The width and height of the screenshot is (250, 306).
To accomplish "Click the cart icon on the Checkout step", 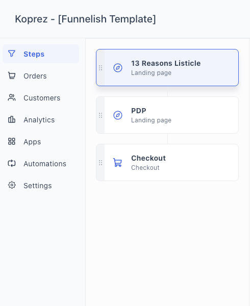I will click(118, 163).
